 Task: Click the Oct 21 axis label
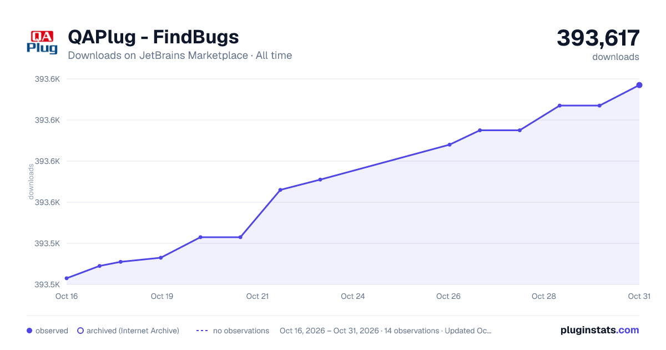(258, 296)
